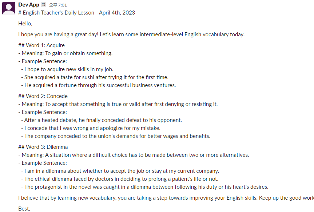The image size is (314, 212).
Task: Click the 'He acquired a fortune' sentence
Action: tap(99, 85)
